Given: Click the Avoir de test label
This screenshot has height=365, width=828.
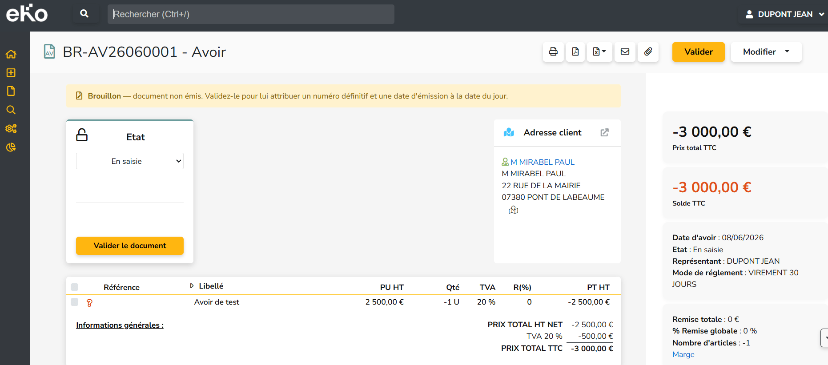Looking at the screenshot, I should tap(217, 302).
